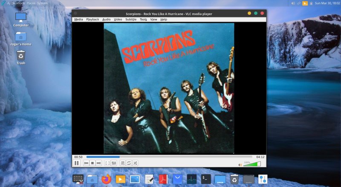Click the elapsed time 00:50
Screen dimensions: 341x187
[x=78, y=157]
